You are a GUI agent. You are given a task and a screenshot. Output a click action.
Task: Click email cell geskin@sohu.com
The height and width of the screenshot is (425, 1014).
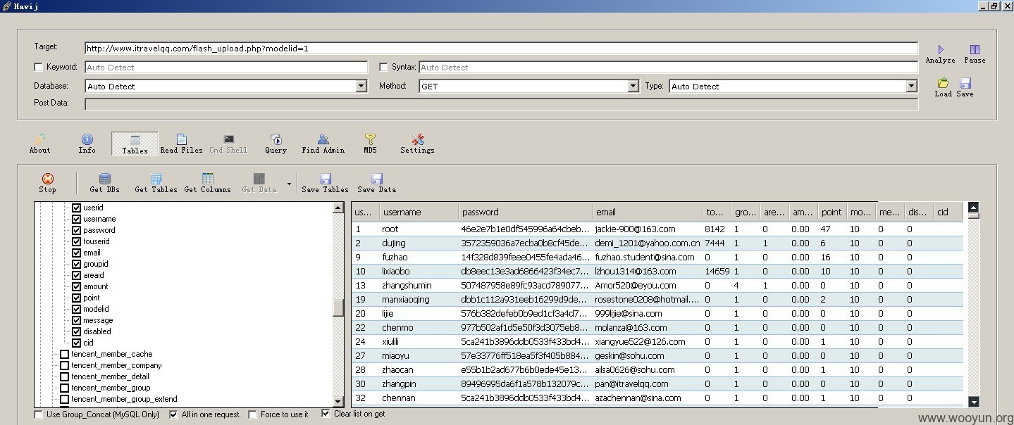(x=629, y=355)
